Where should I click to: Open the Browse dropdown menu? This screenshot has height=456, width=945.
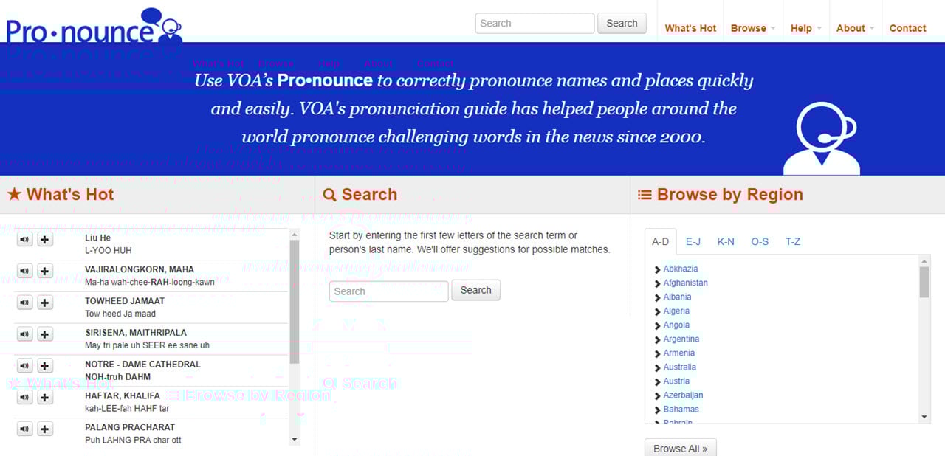click(x=753, y=28)
